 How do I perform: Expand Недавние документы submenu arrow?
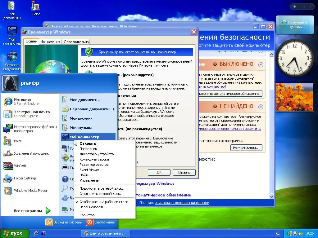[114, 109]
